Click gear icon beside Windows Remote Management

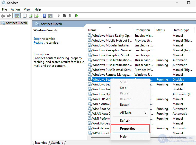(x=90, y=75)
